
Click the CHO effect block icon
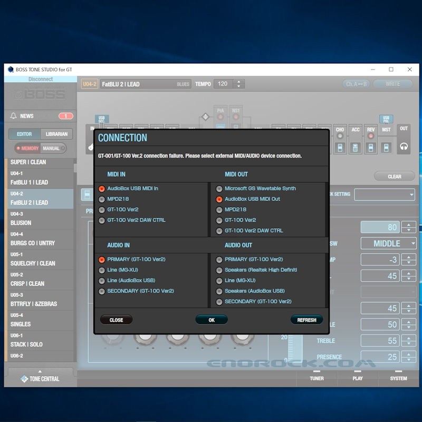pyautogui.click(x=340, y=146)
